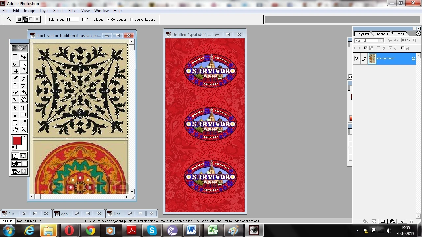
Task: Switch to the Channels tab
Action: [x=381, y=34]
